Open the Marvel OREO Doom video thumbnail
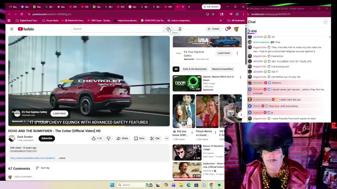This screenshot has width=337, height=189. pyautogui.click(x=187, y=83)
